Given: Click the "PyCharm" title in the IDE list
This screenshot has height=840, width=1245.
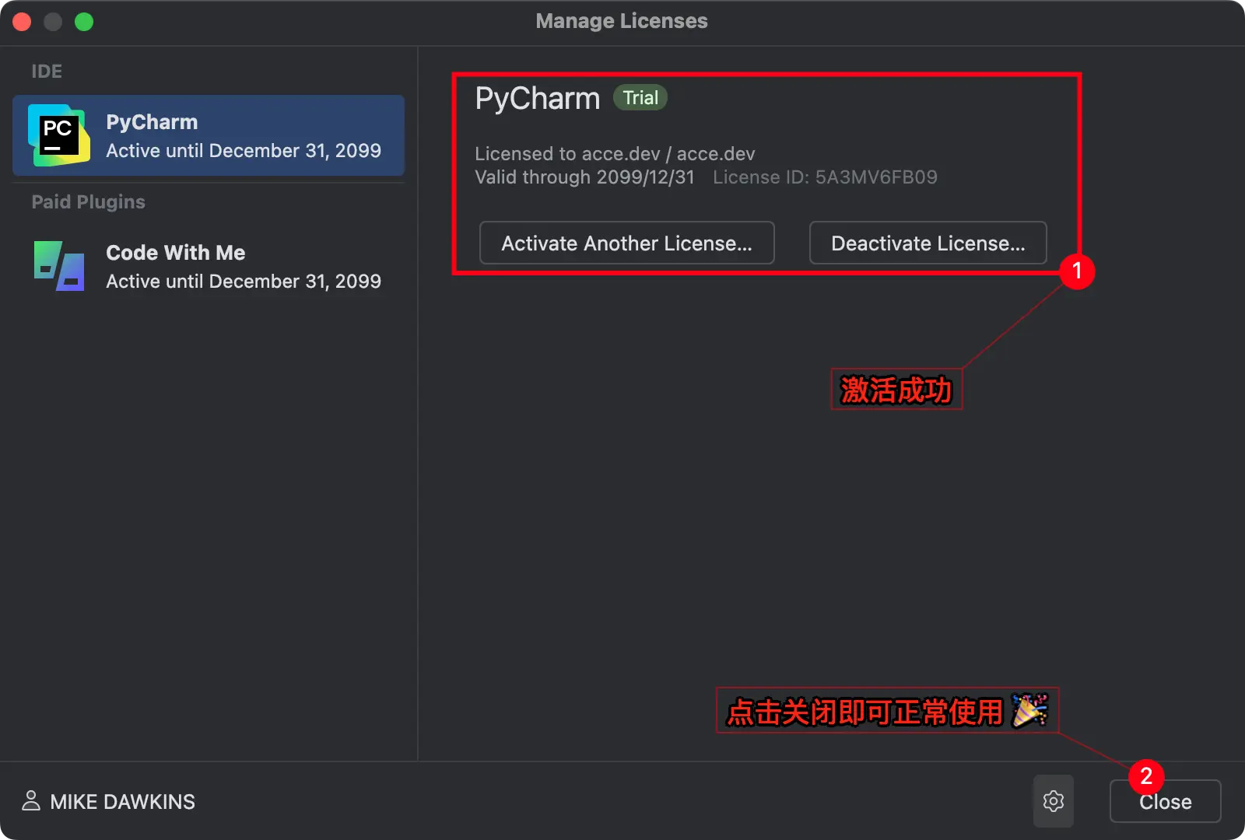Looking at the screenshot, I should [x=152, y=122].
